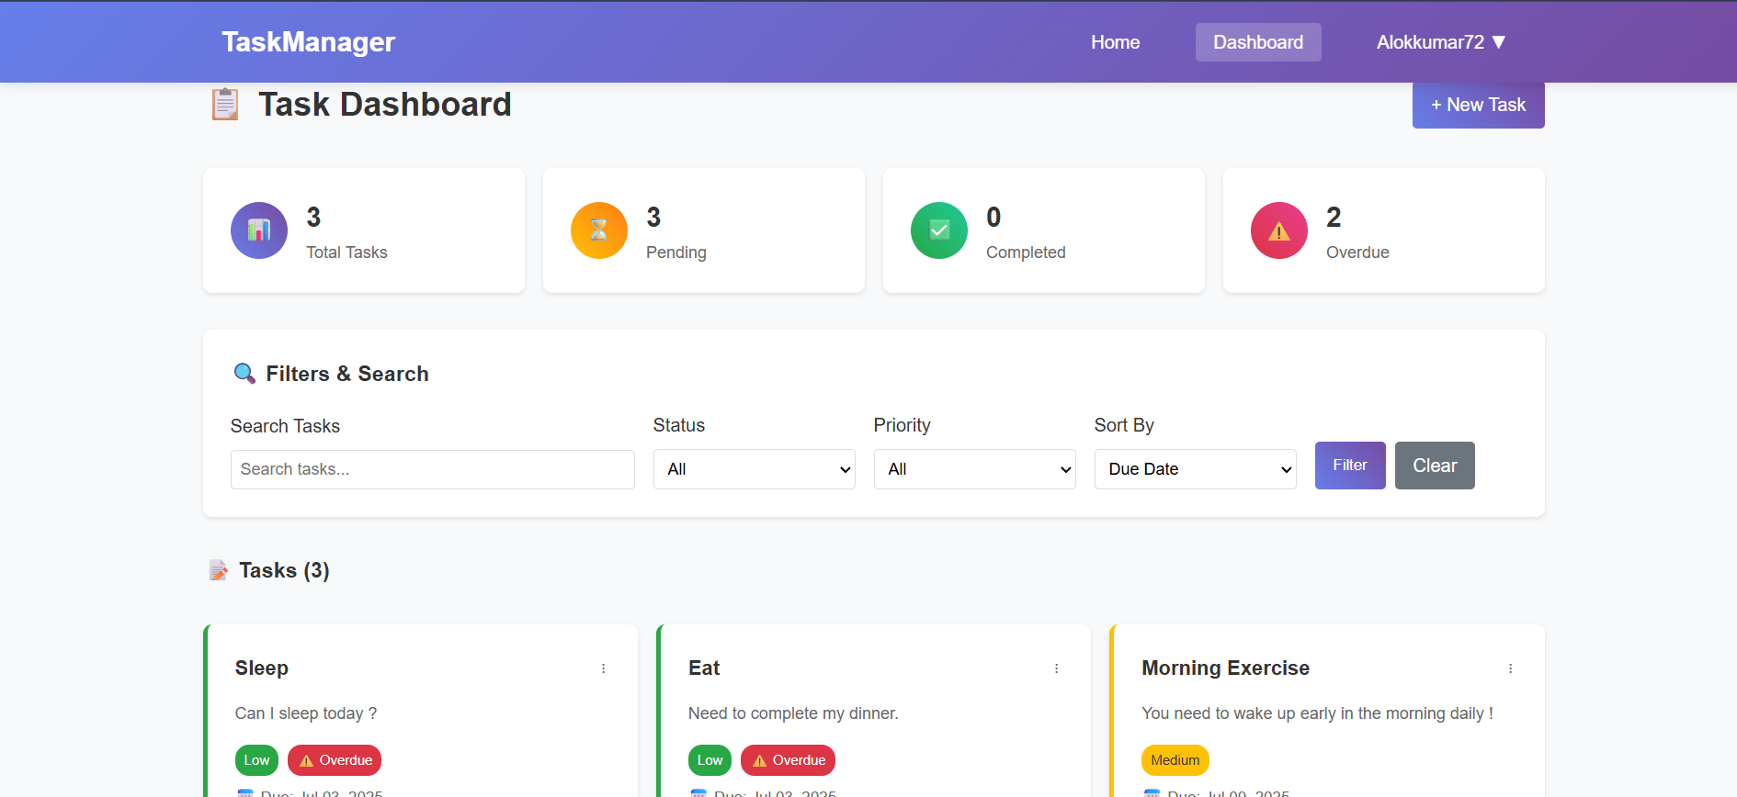Select the Dashboard nav tab

tap(1257, 42)
